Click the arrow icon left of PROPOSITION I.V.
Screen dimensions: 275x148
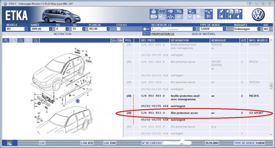pyautogui.click(x=146, y=34)
